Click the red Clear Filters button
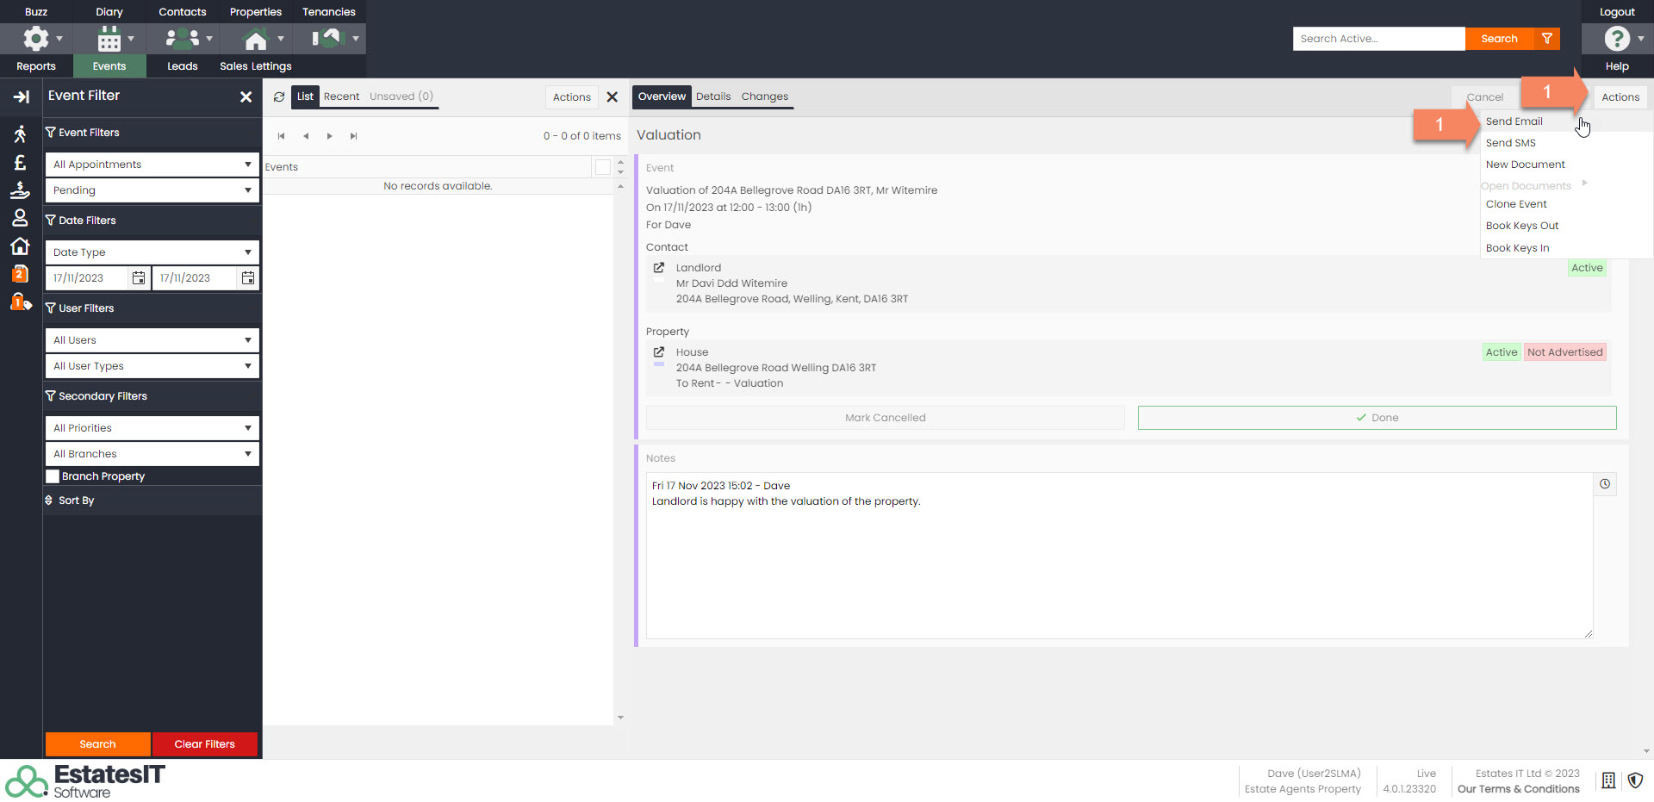 tap(204, 744)
